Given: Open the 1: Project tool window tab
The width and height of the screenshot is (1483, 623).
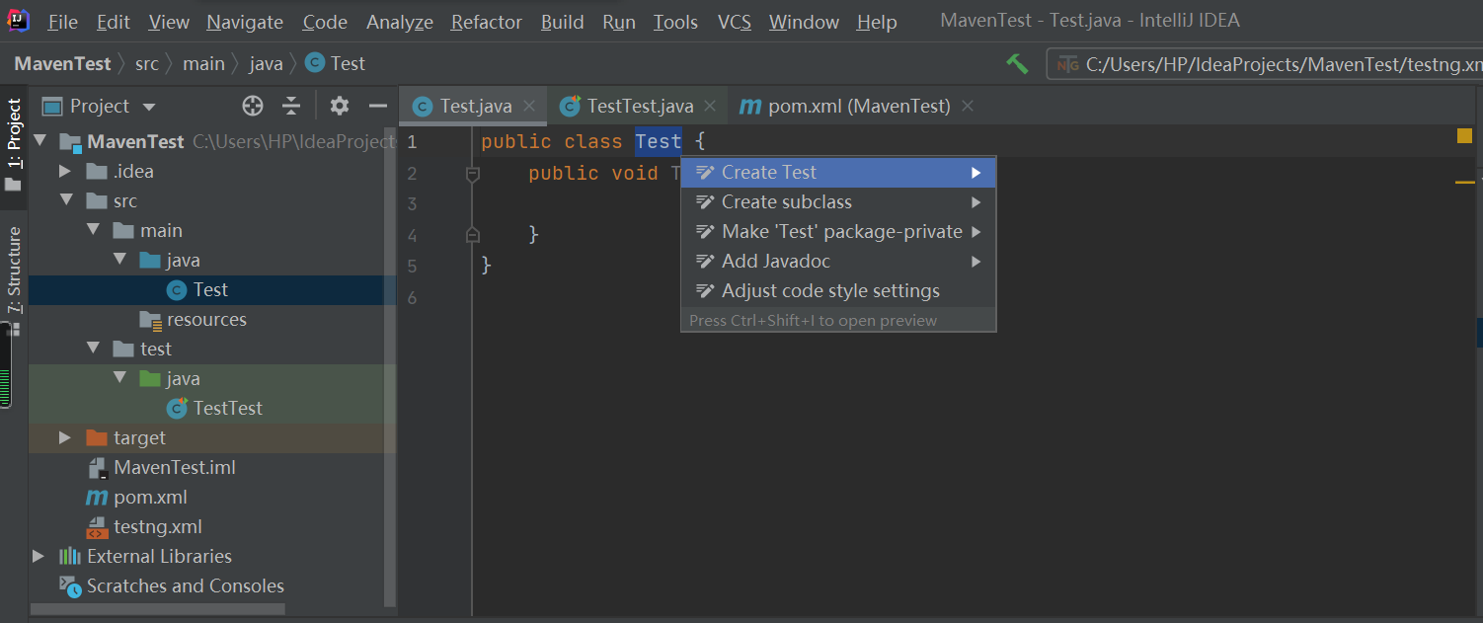Looking at the screenshot, I should pos(14,145).
